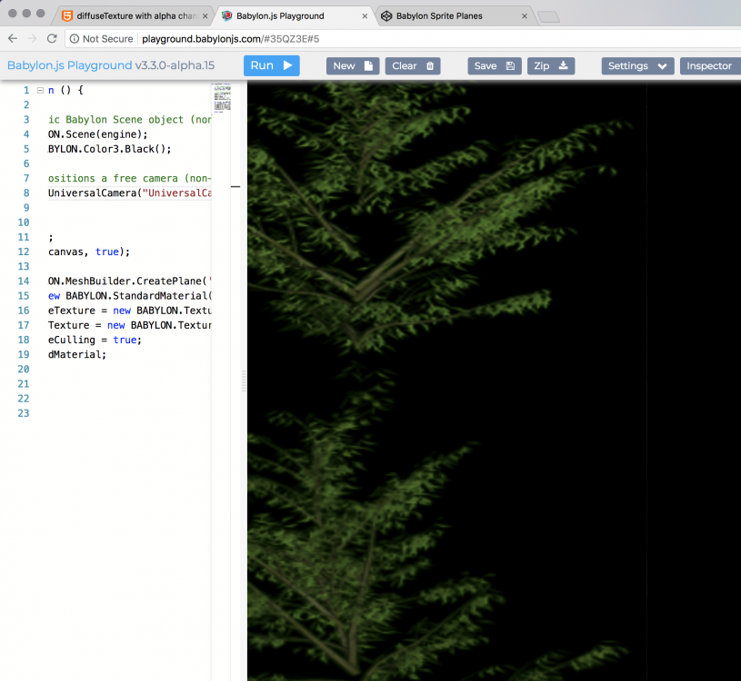
Task: Click line 4 'ON.Scene(engine);'
Action: click(98, 134)
